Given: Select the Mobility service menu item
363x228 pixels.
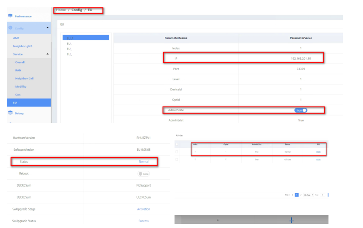Looking at the screenshot, I should pyautogui.click(x=21, y=86).
